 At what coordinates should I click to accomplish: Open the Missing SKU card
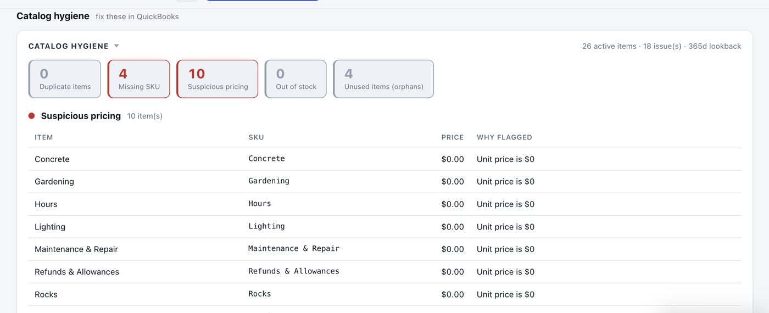click(x=139, y=79)
